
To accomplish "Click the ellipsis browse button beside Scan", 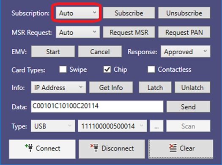I will click(x=156, y=126).
